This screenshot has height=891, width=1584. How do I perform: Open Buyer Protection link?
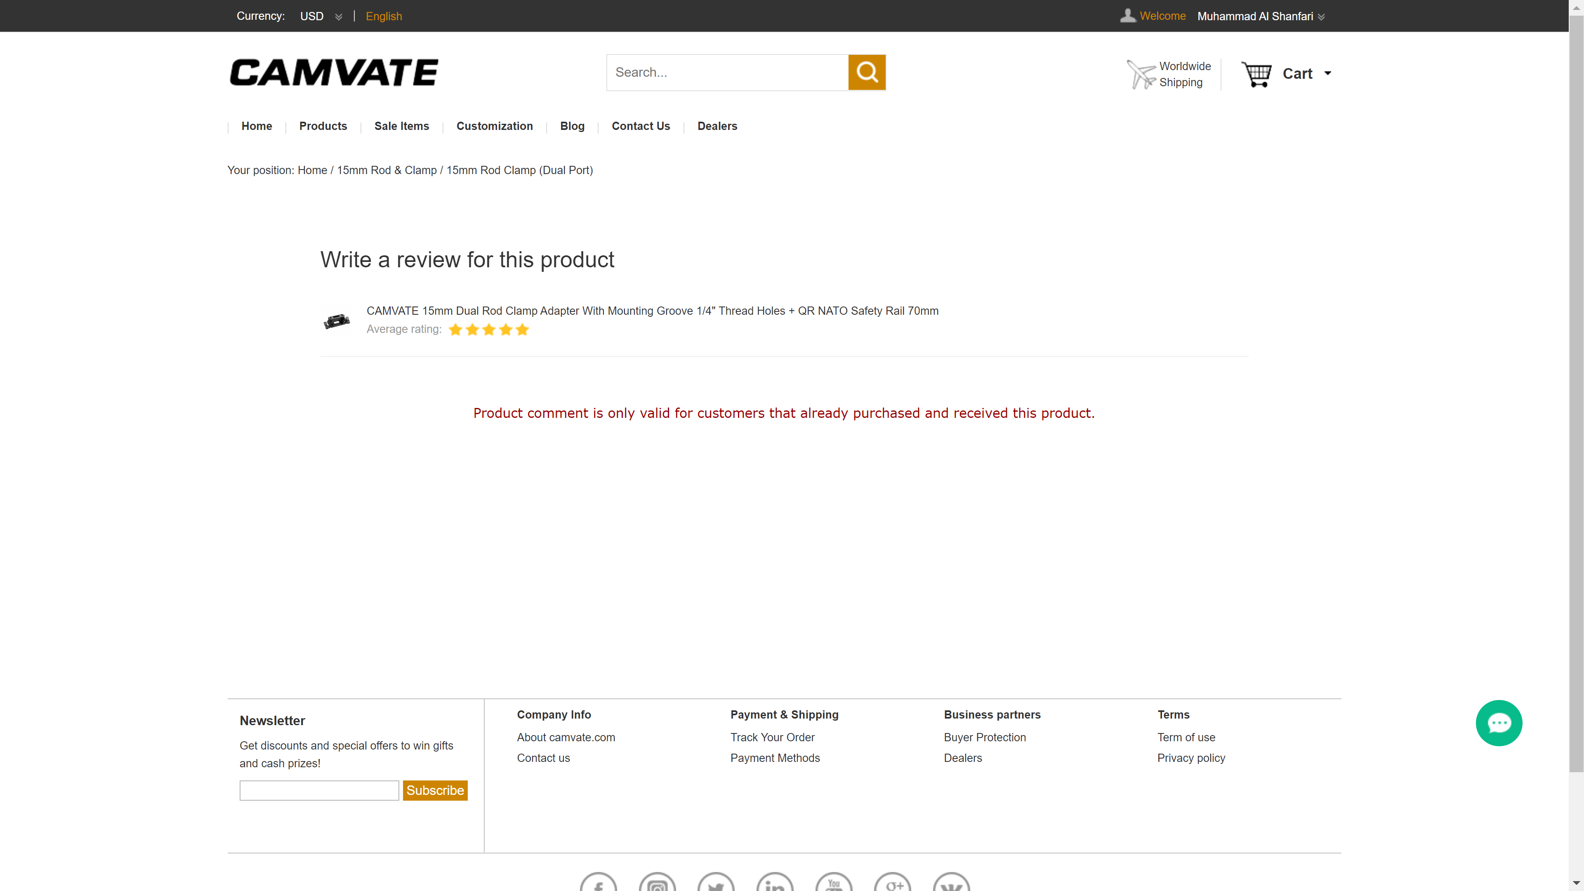pos(985,737)
